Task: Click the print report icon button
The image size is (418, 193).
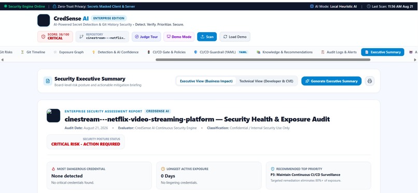Action: tap(369, 81)
